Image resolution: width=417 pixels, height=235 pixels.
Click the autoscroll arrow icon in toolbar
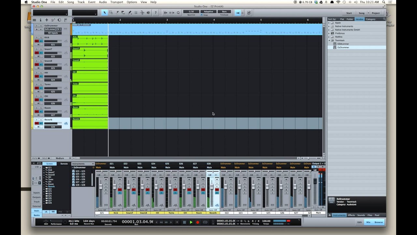tap(238, 13)
